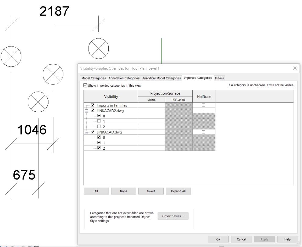Screen dimensions: 302x247
Task: Cancel the Visibility/Graphic Overrides dialog
Action: pyautogui.click(x=241, y=239)
